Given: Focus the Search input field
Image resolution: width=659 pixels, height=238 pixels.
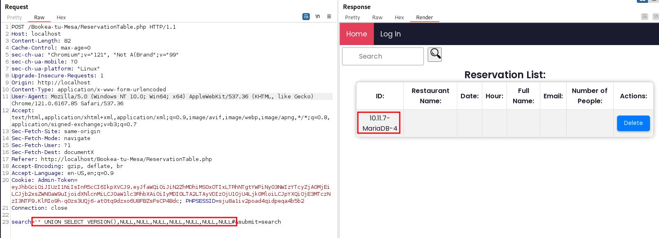Looking at the screenshot, I should pyautogui.click(x=383, y=56).
